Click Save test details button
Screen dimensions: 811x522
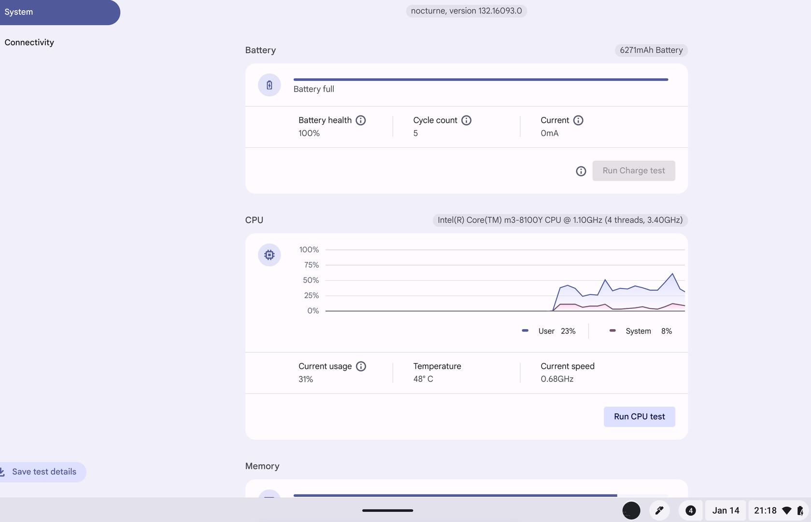point(43,472)
